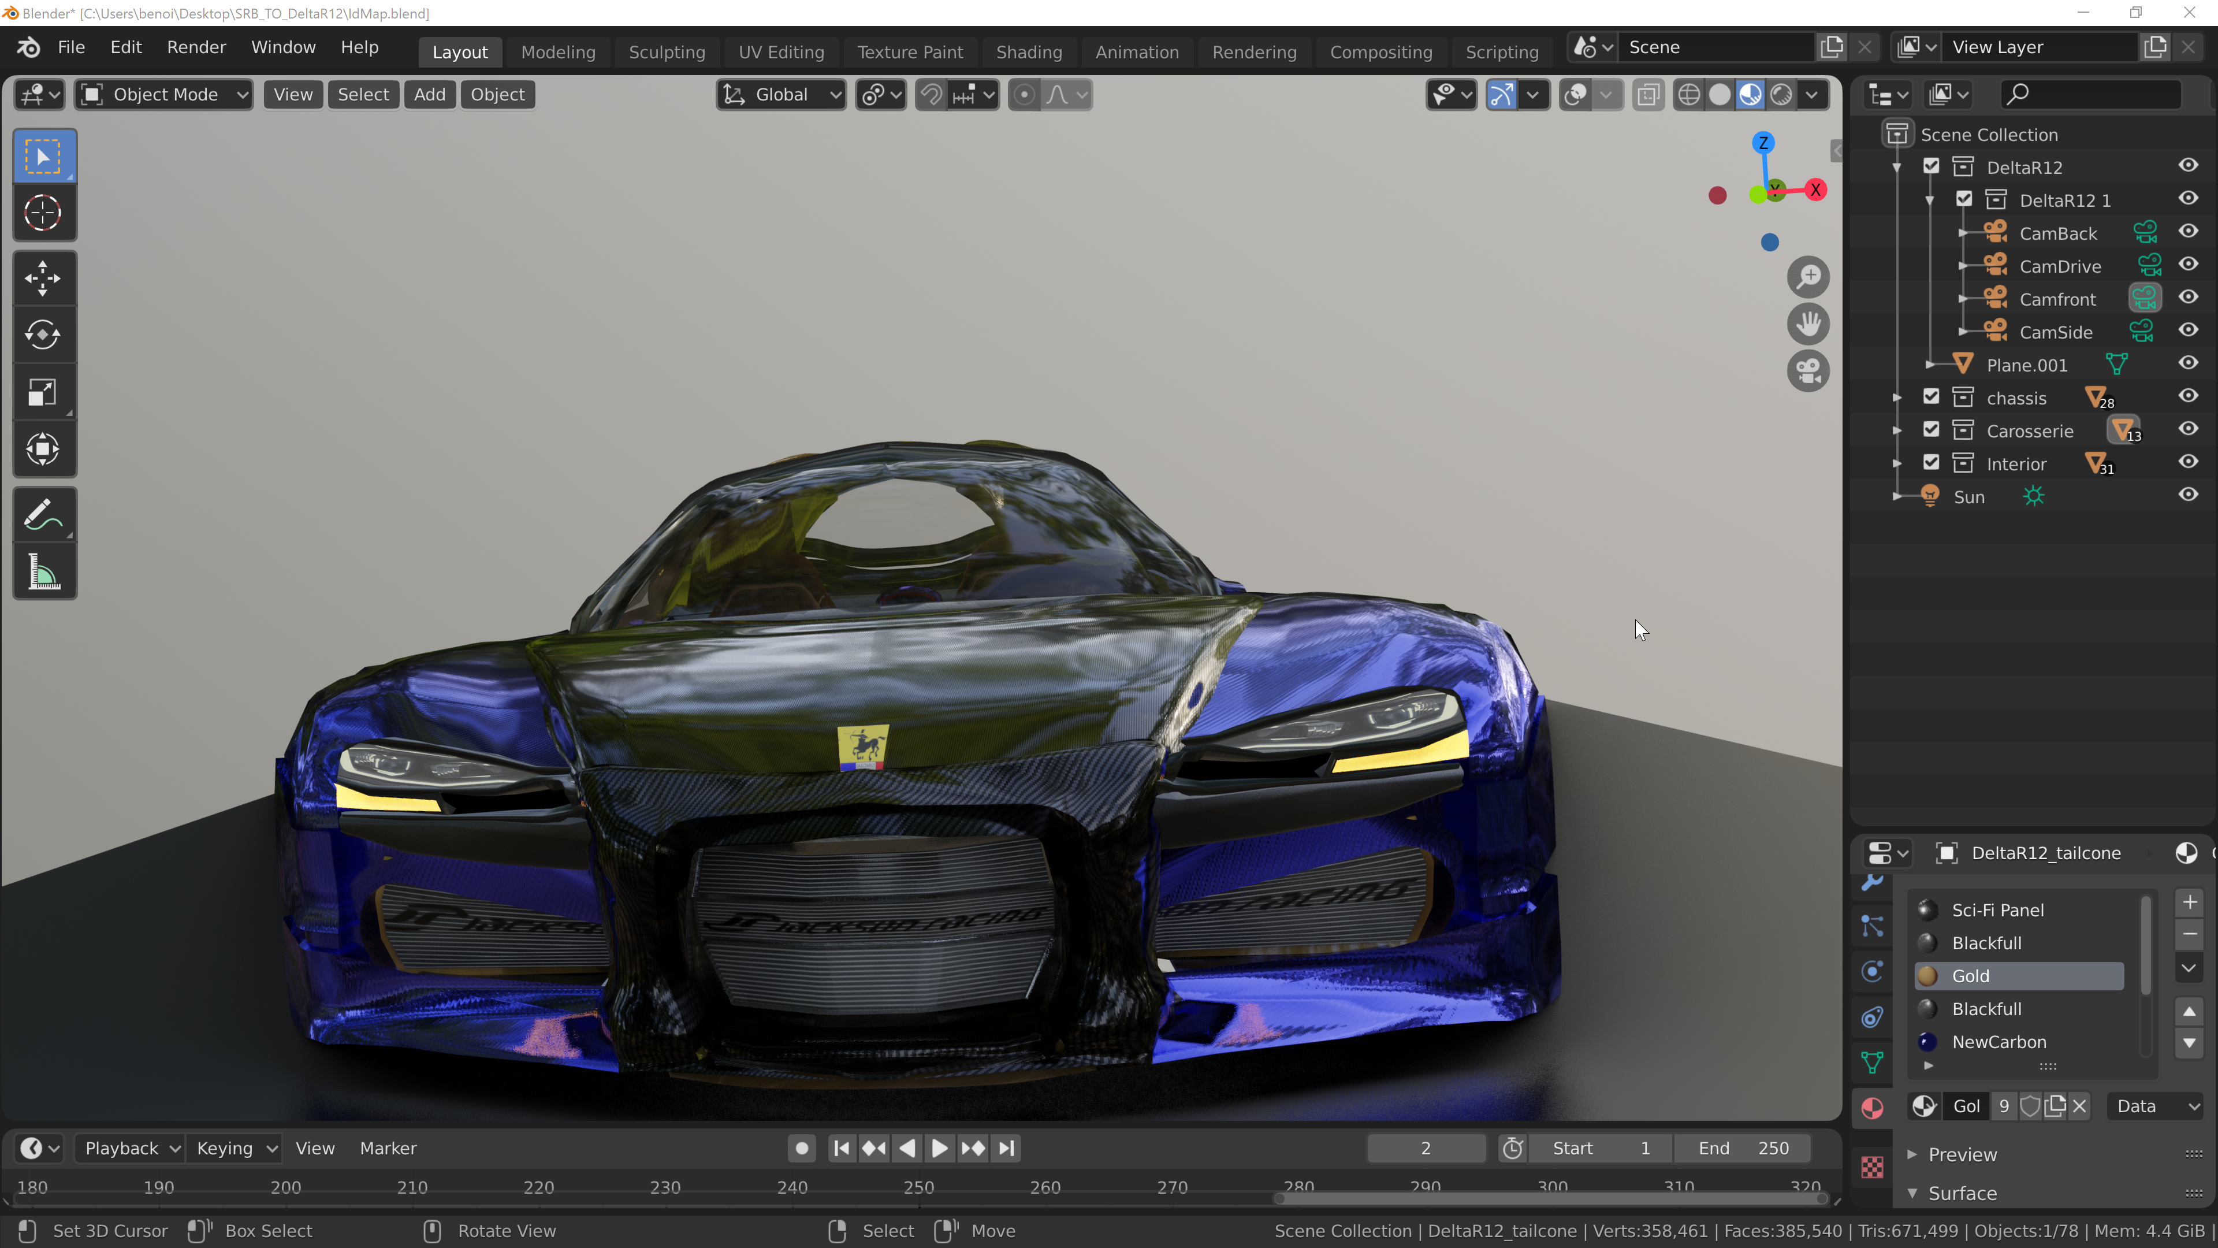Uncheck the Interior collection checkbox
Image resolution: width=2218 pixels, height=1248 pixels.
(1932, 462)
